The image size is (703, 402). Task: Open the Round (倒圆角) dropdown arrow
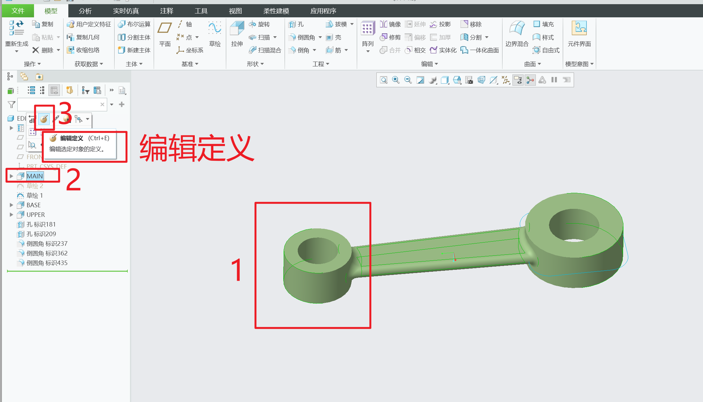(x=320, y=38)
